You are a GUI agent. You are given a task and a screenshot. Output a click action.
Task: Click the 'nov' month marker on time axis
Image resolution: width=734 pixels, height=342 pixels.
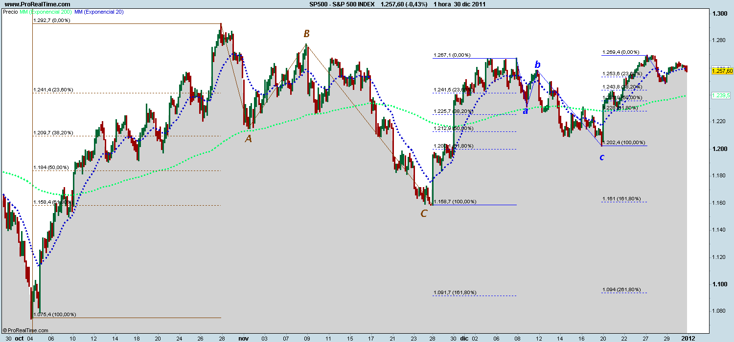243,338
